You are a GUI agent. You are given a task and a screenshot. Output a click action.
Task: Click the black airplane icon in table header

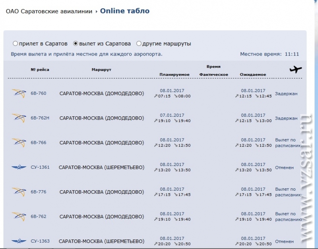(296, 69)
